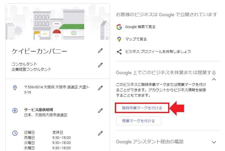The width and height of the screenshot is (225, 151).
Task: Click the Google アシスタント経由の電話 heading
Action: pyautogui.click(x=150, y=142)
